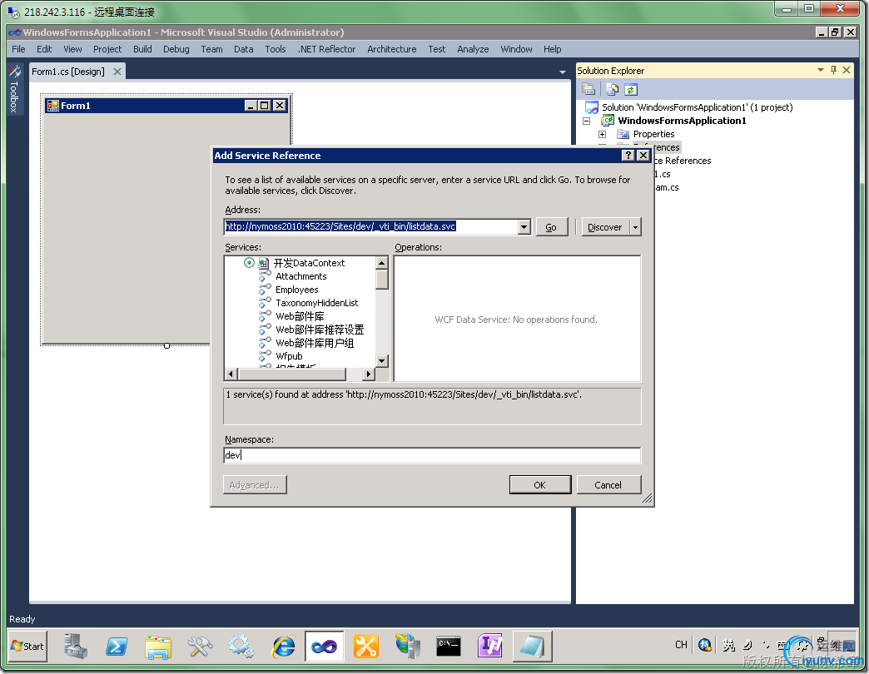Viewport: 869px width, 674px height.
Task: Open the Test menu
Action: pyautogui.click(x=437, y=49)
